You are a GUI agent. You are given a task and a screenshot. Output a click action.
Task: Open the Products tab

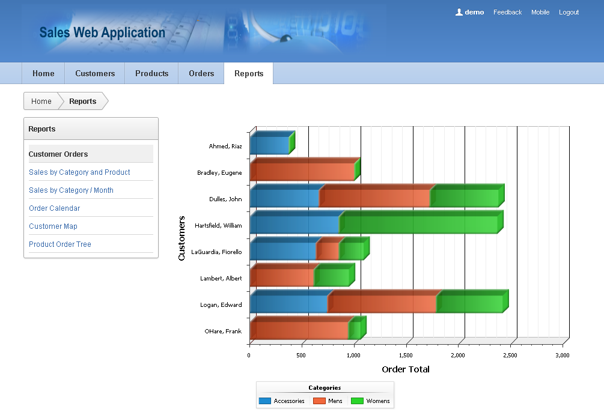click(152, 73)
